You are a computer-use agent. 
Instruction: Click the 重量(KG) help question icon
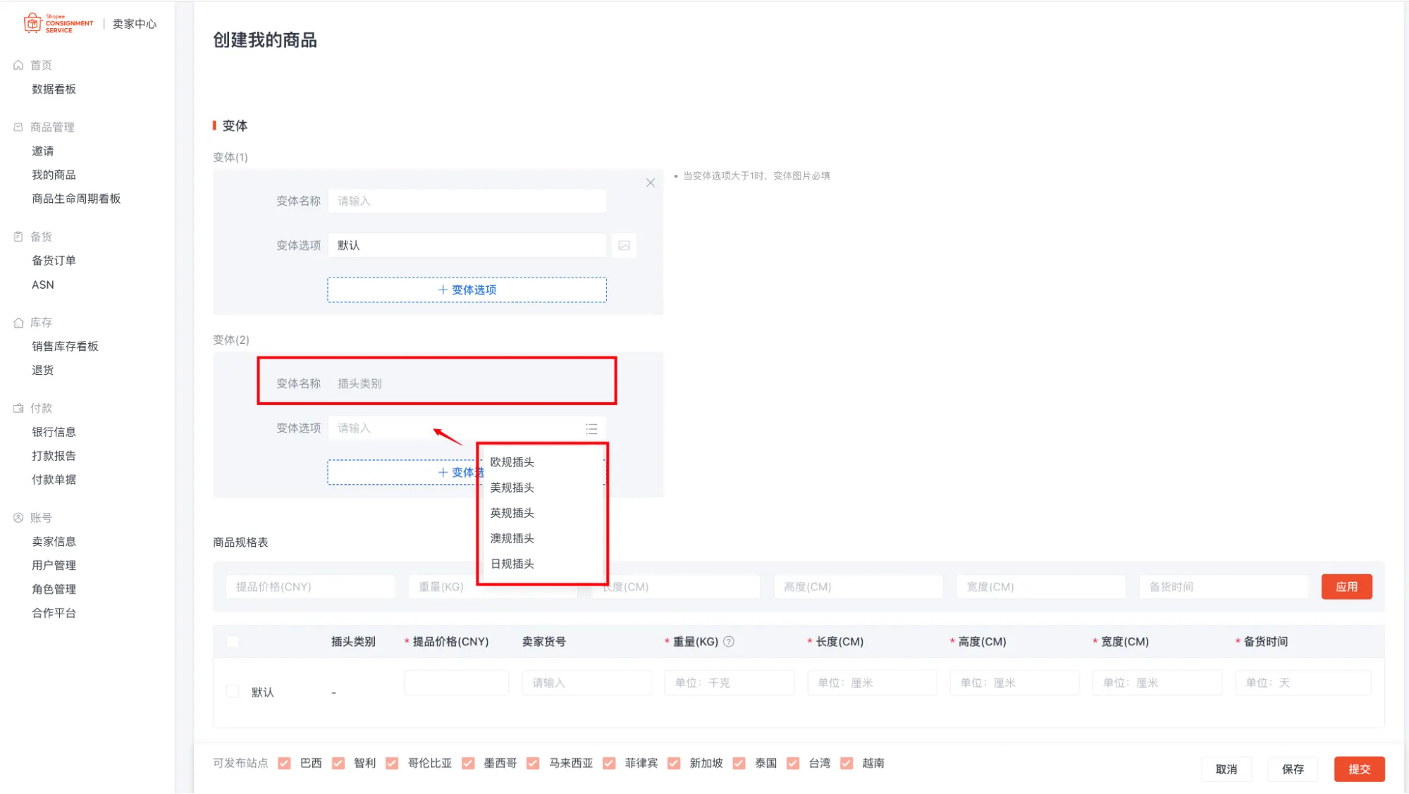pyautogui.click(x=729, y=642)
